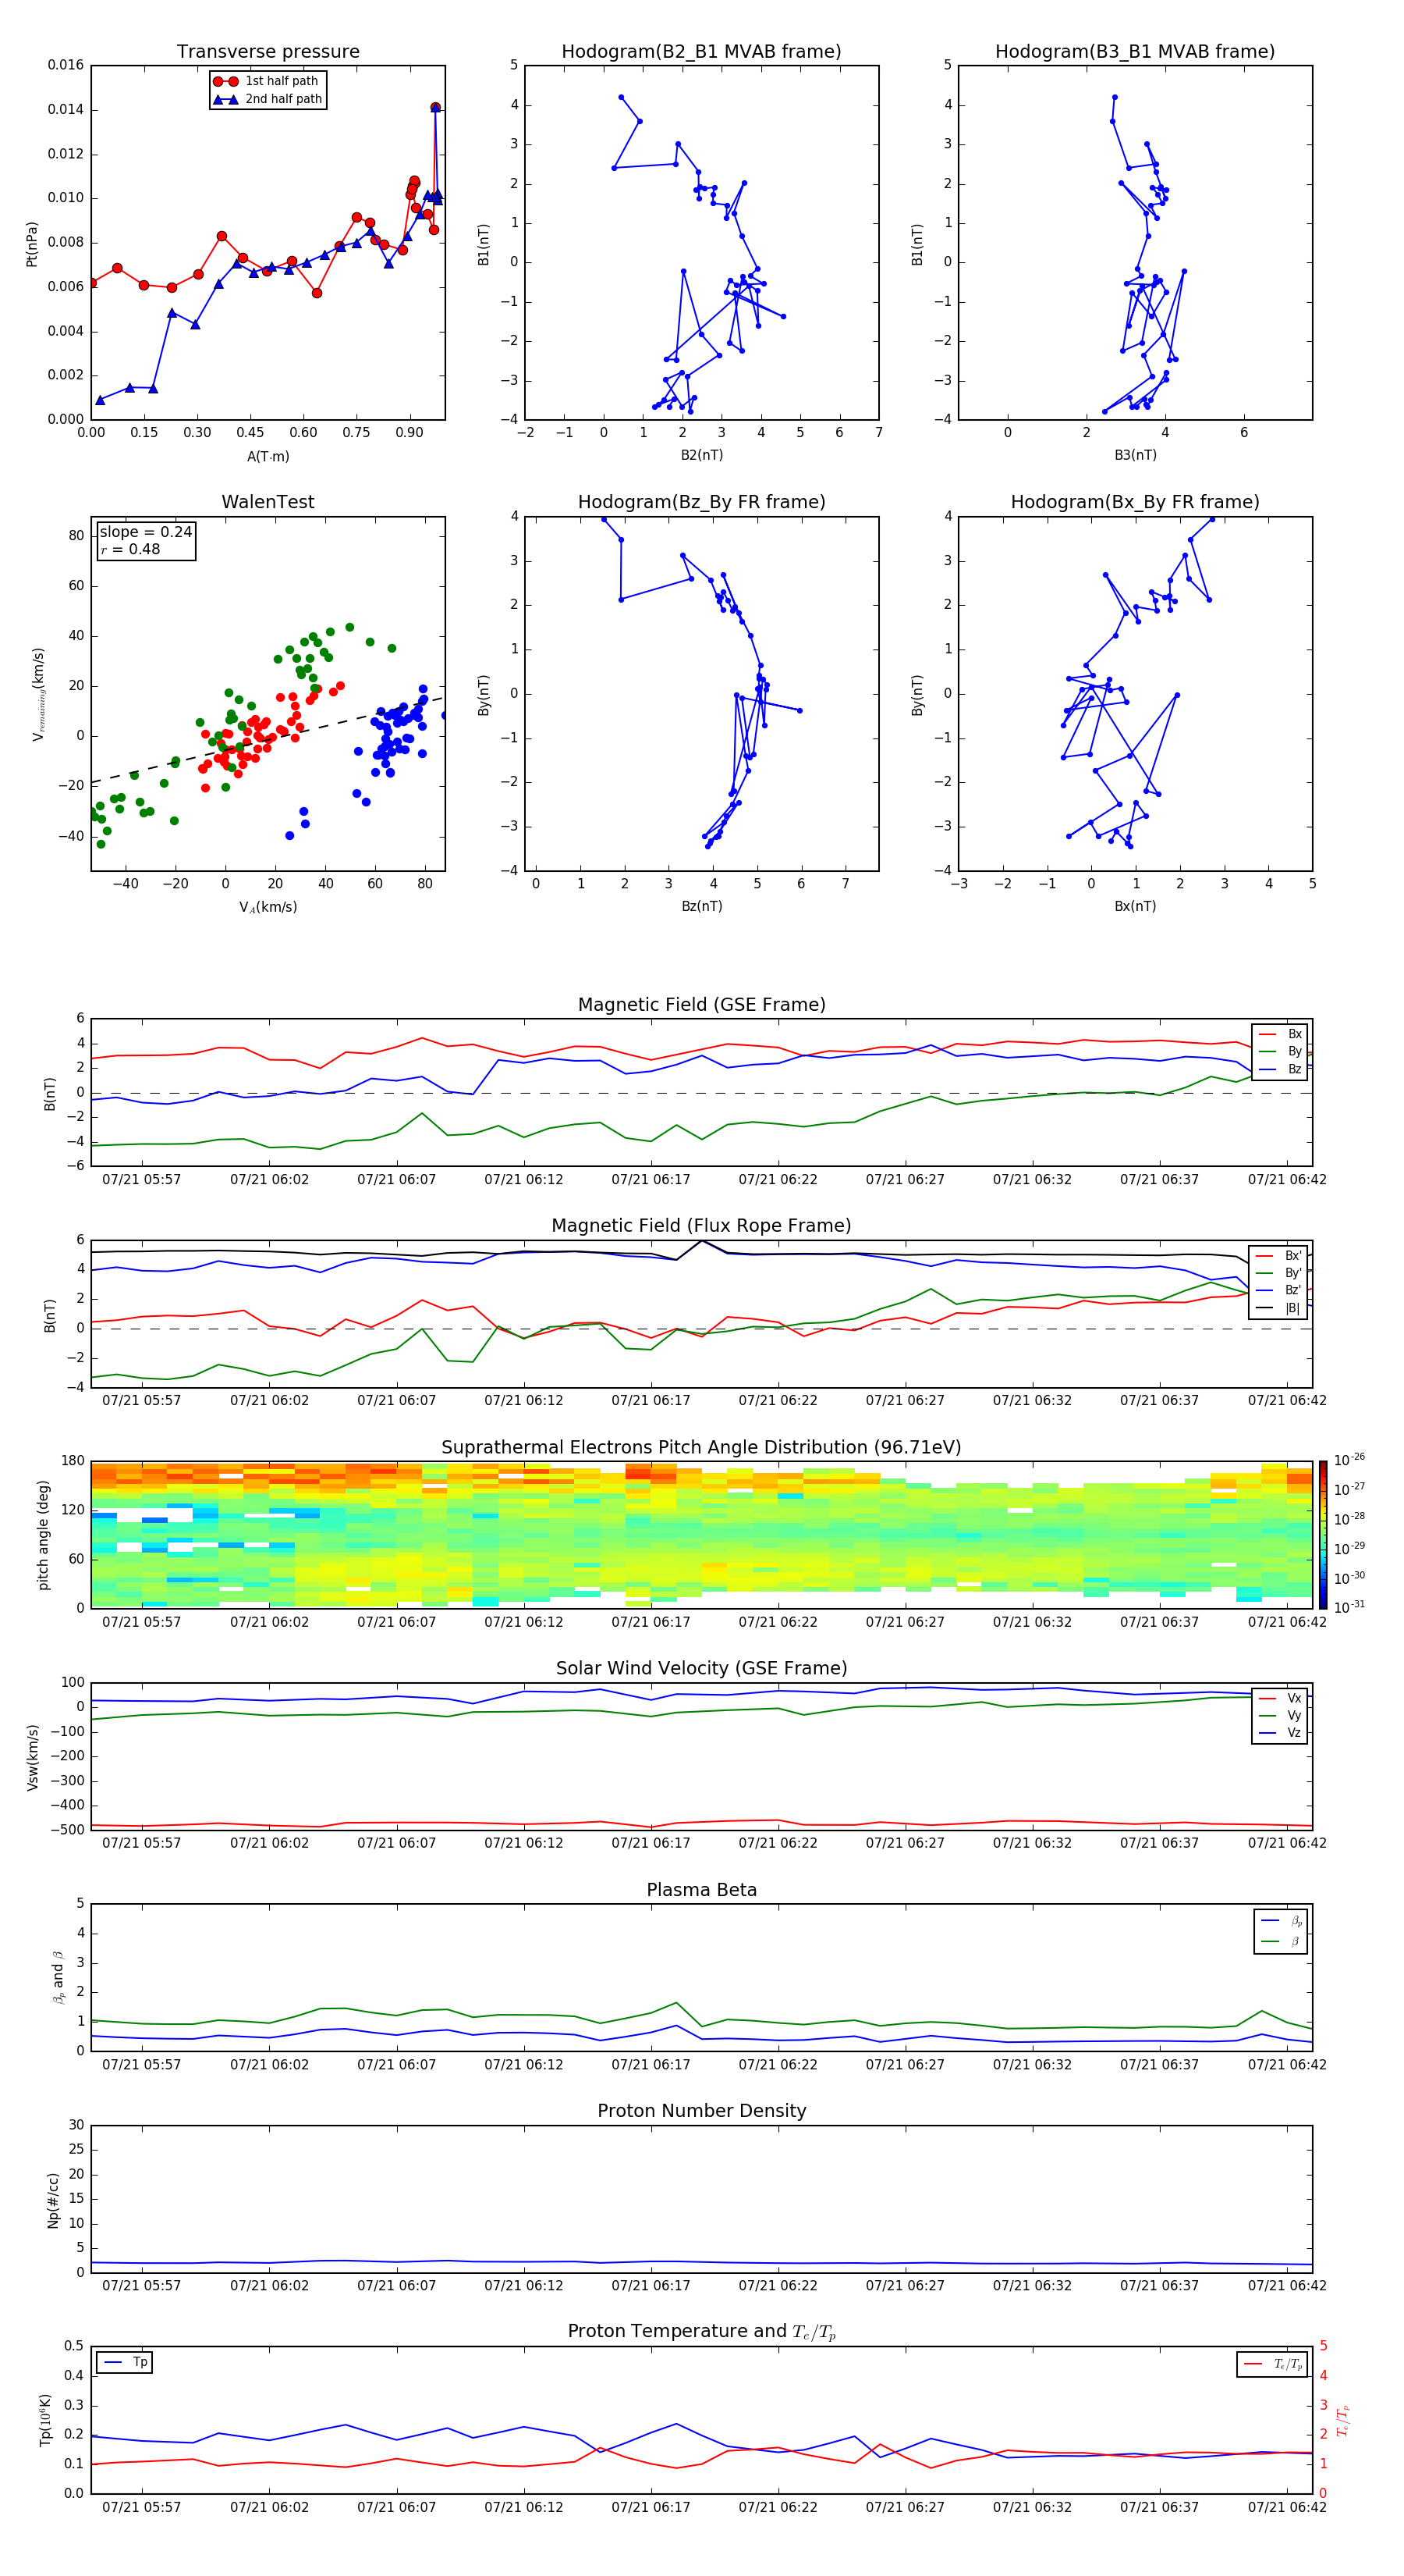Select the '2nd half path' legend entry
Image resolution: width=1404 pixels, height=2576 pixels.
[268, 99]
